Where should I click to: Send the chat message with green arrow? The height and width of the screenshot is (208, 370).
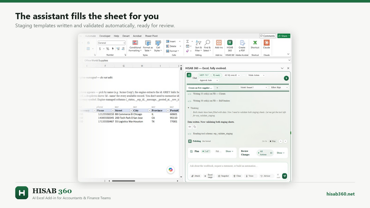[x=284, y=176]
